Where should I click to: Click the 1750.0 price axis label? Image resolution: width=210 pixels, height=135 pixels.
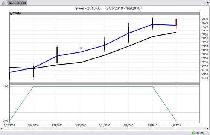[x=205, y=42]
